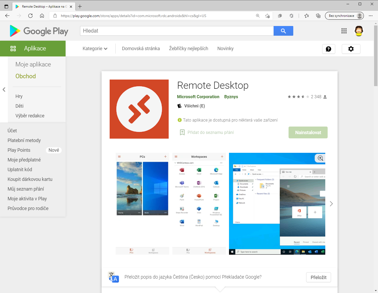Click the browser address bar URL

[134, 16]
